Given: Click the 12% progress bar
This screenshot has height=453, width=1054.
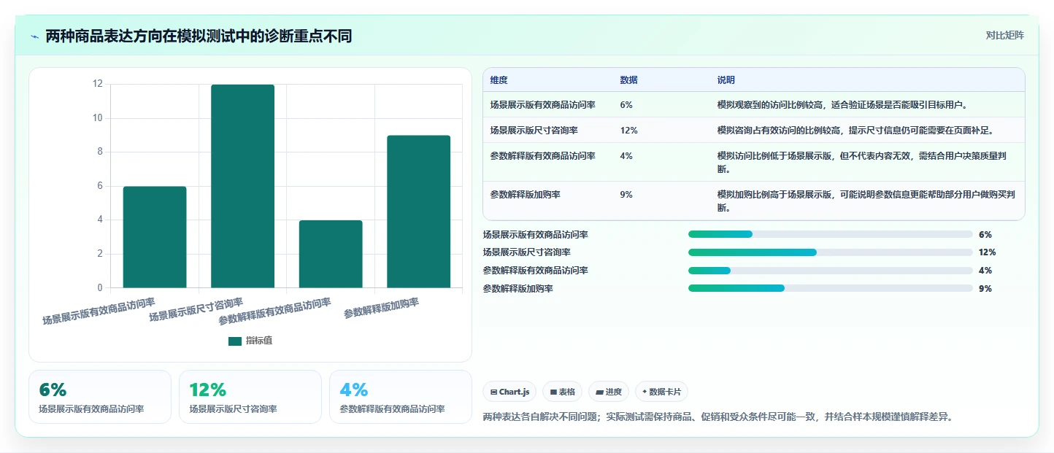Looking at the screenshot, I should click(830, 252).
